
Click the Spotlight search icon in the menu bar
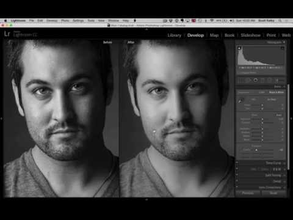tap(280, 21)
